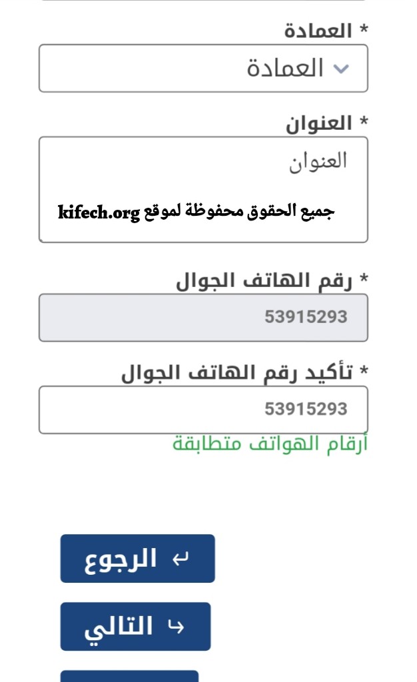Click the العمادة field label

pos(318,31)
